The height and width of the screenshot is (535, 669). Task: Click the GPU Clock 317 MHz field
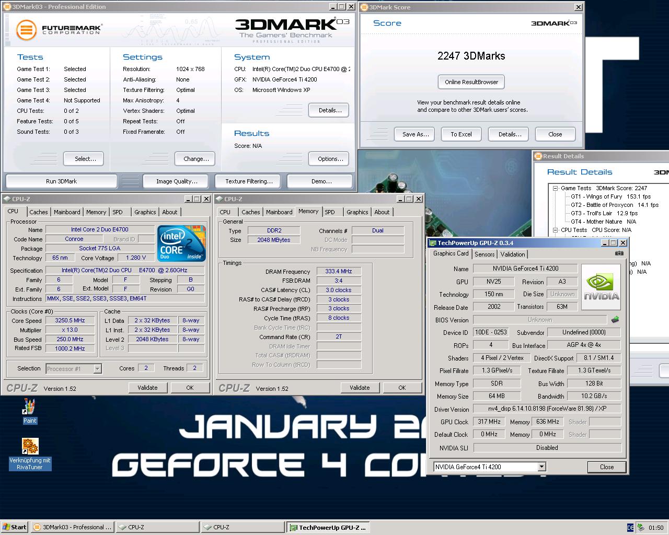coord(489,422)
